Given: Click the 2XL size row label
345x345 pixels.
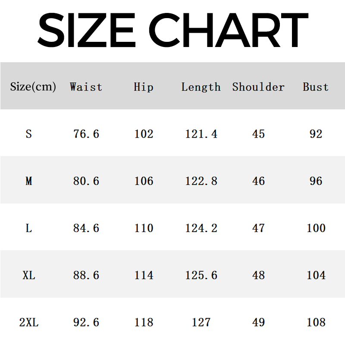Looking at the screenshot, I should [29, 322].
